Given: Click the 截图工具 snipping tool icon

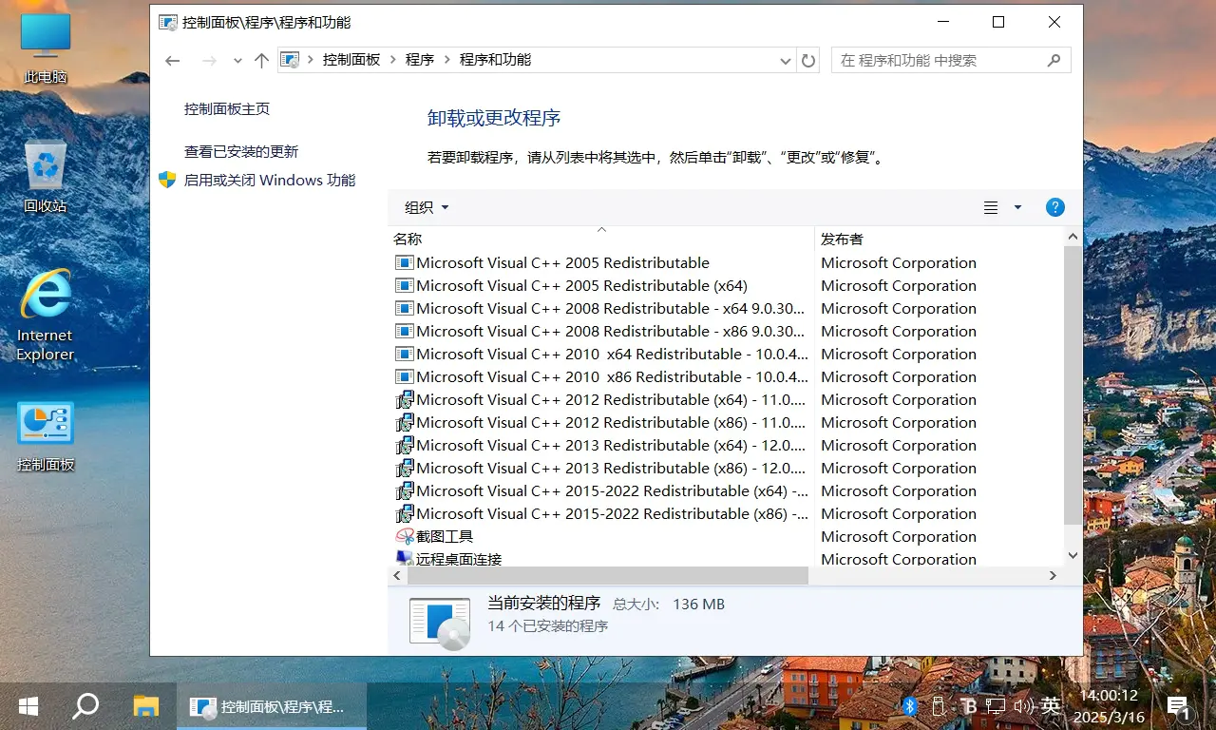Looking at the screenshot, I should pyautogui.click(x=405, y=536).
